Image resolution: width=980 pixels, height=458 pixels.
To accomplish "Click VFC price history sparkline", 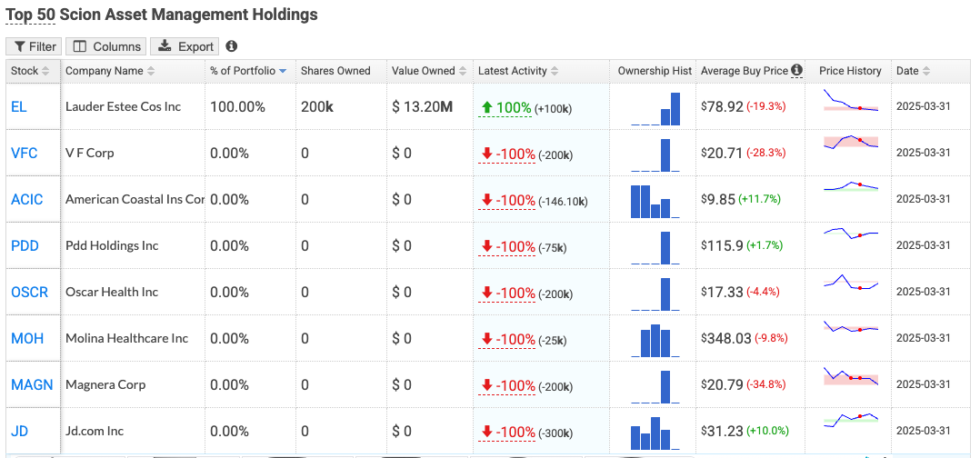I will click(851, 142).
